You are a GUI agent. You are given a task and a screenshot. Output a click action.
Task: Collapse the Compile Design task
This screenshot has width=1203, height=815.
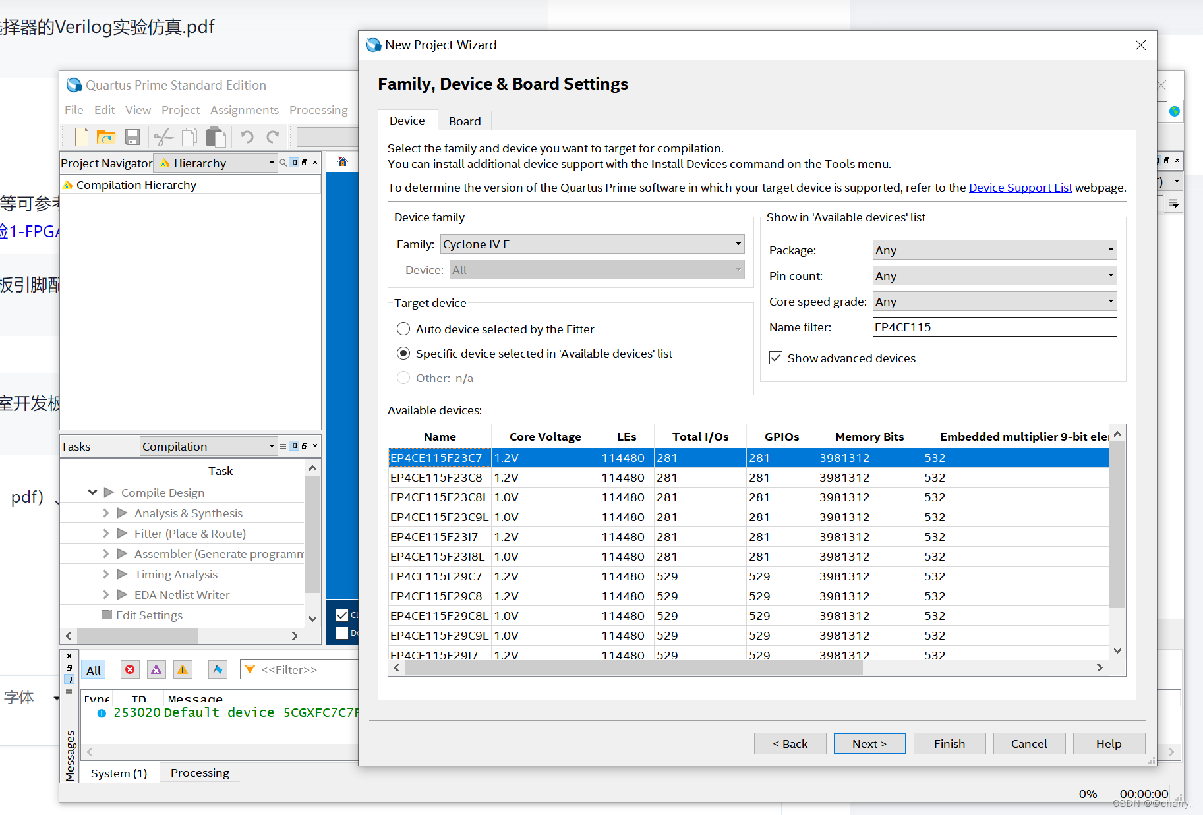coord(93,492)
